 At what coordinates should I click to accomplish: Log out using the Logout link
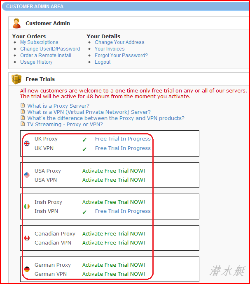pos(103,62)
